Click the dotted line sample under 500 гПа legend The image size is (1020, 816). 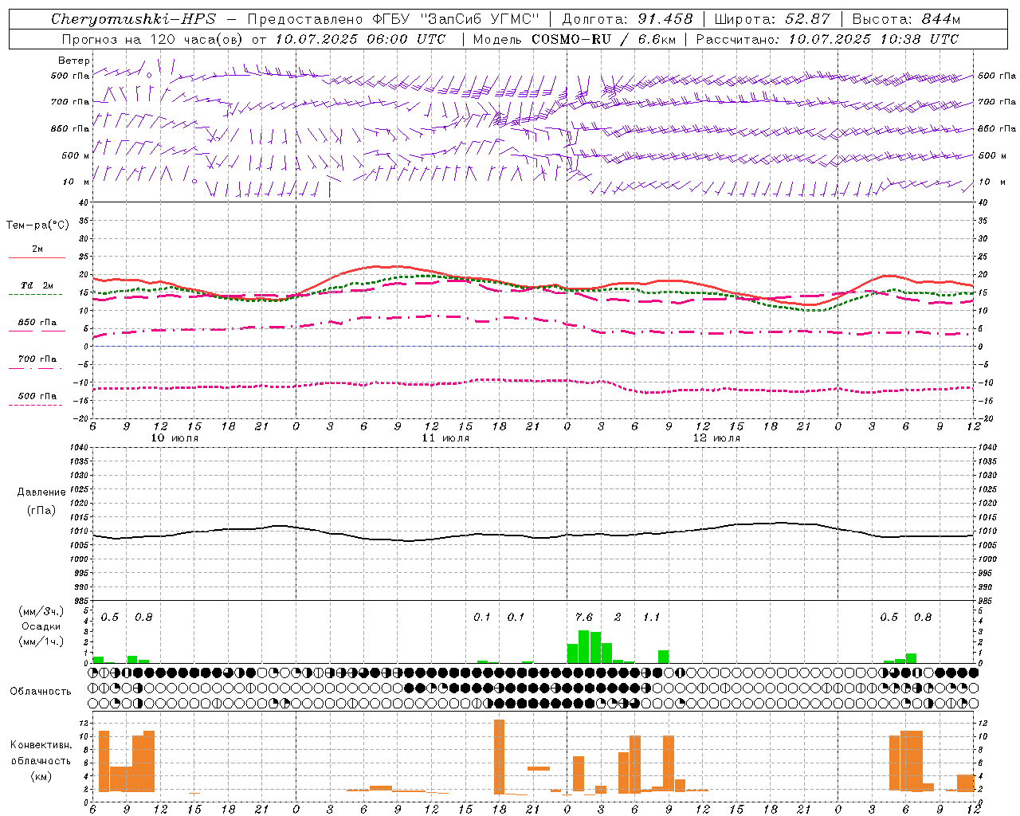tap(35, 406)
